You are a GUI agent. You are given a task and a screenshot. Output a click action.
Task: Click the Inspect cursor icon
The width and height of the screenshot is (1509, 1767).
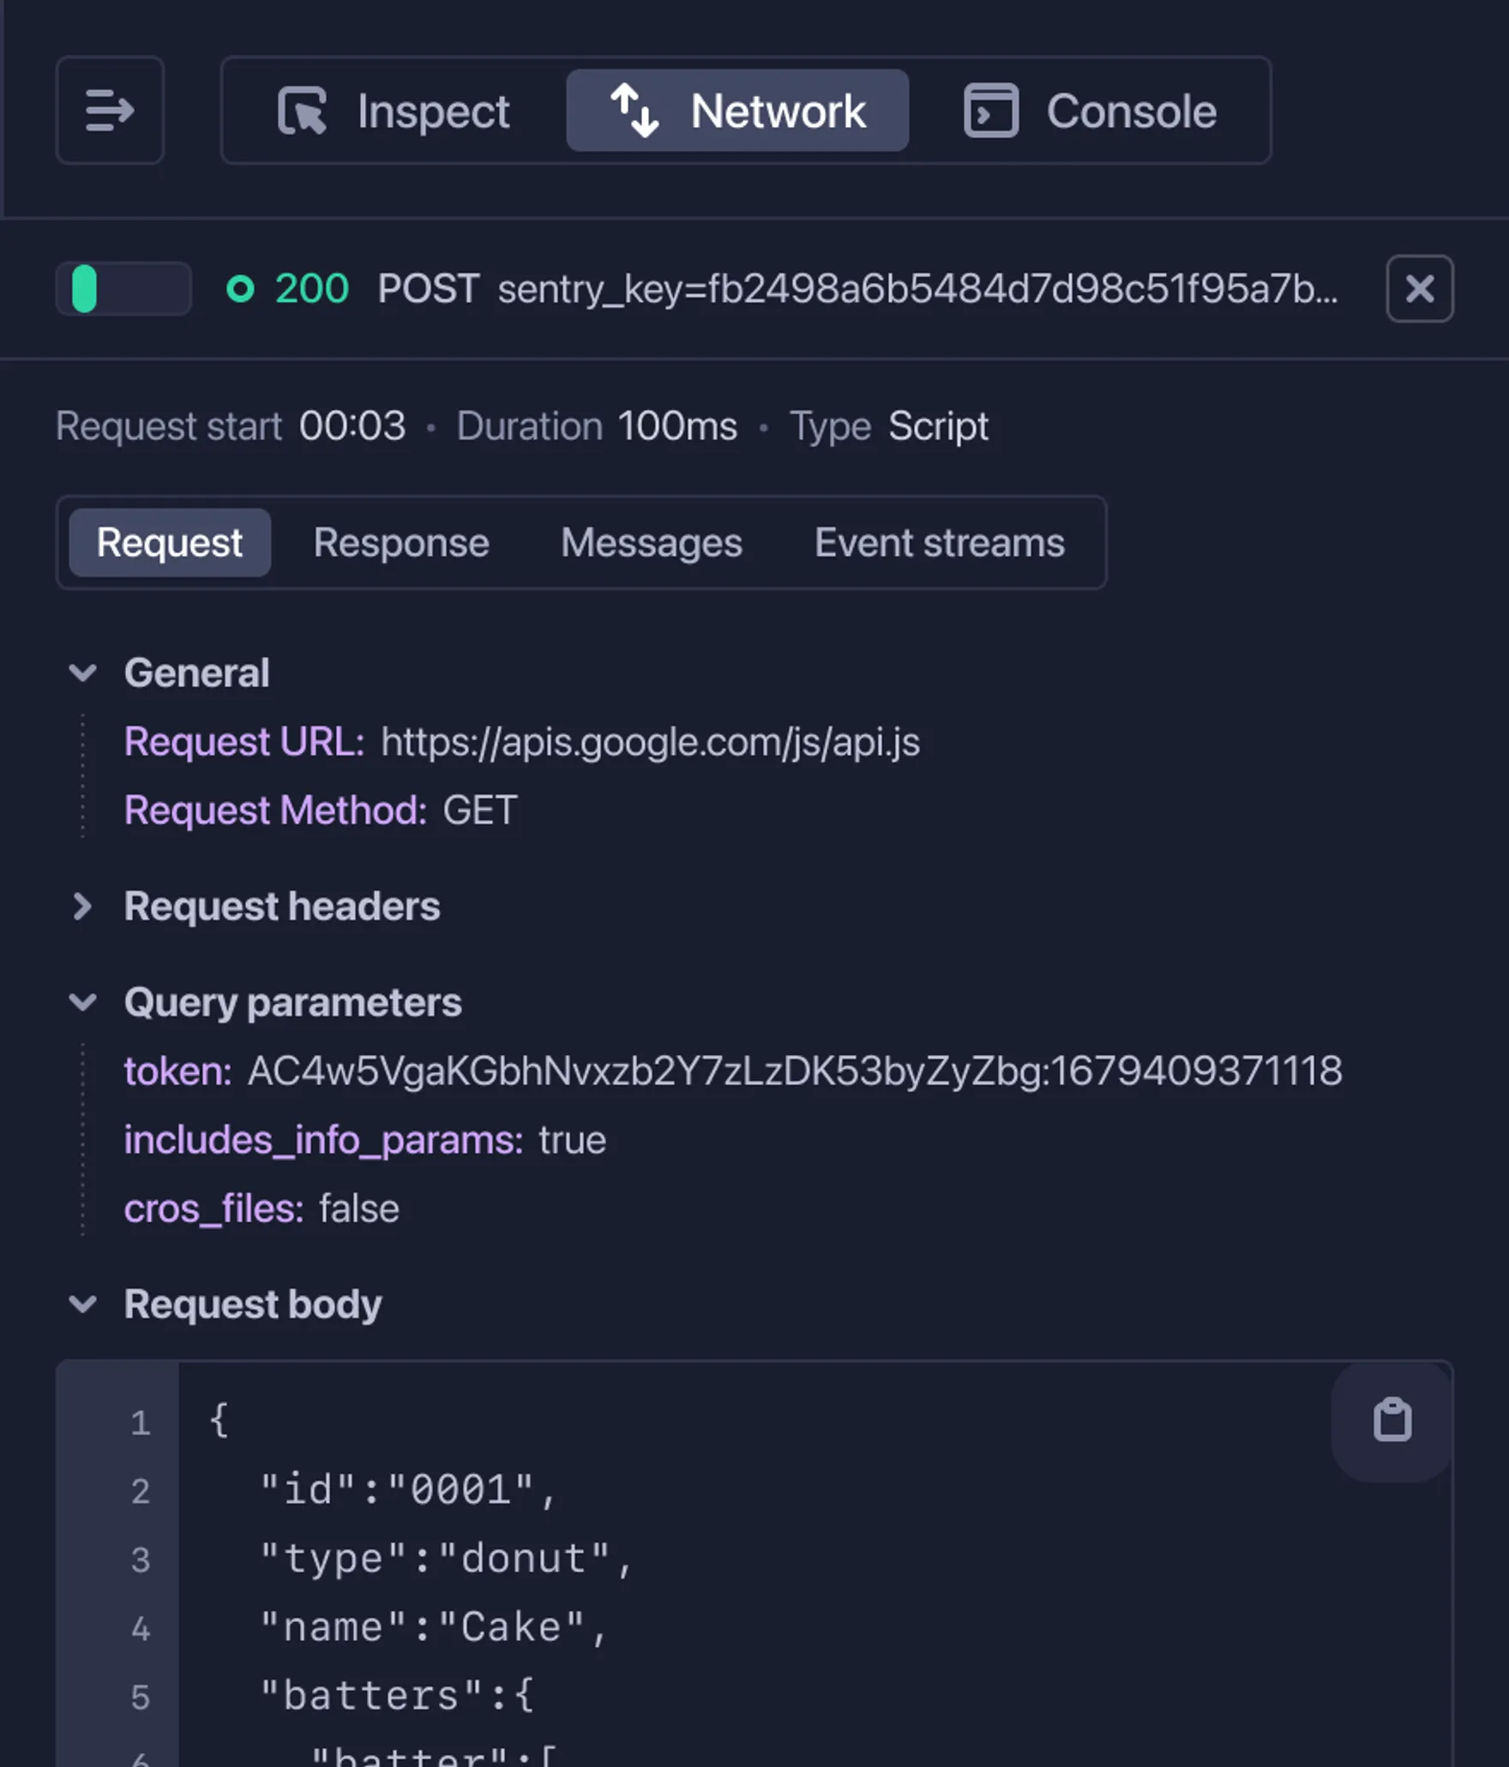(x=302, y=111)
